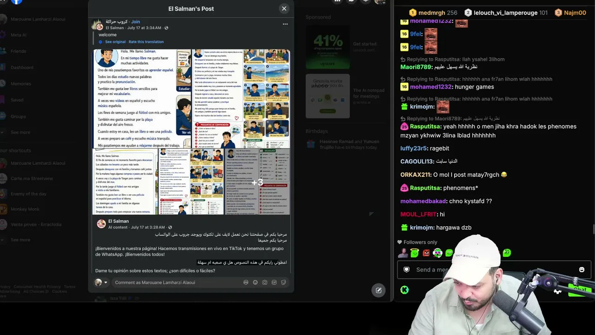
Task: Open the top-right comic panels image
Action: coord(241,99)
